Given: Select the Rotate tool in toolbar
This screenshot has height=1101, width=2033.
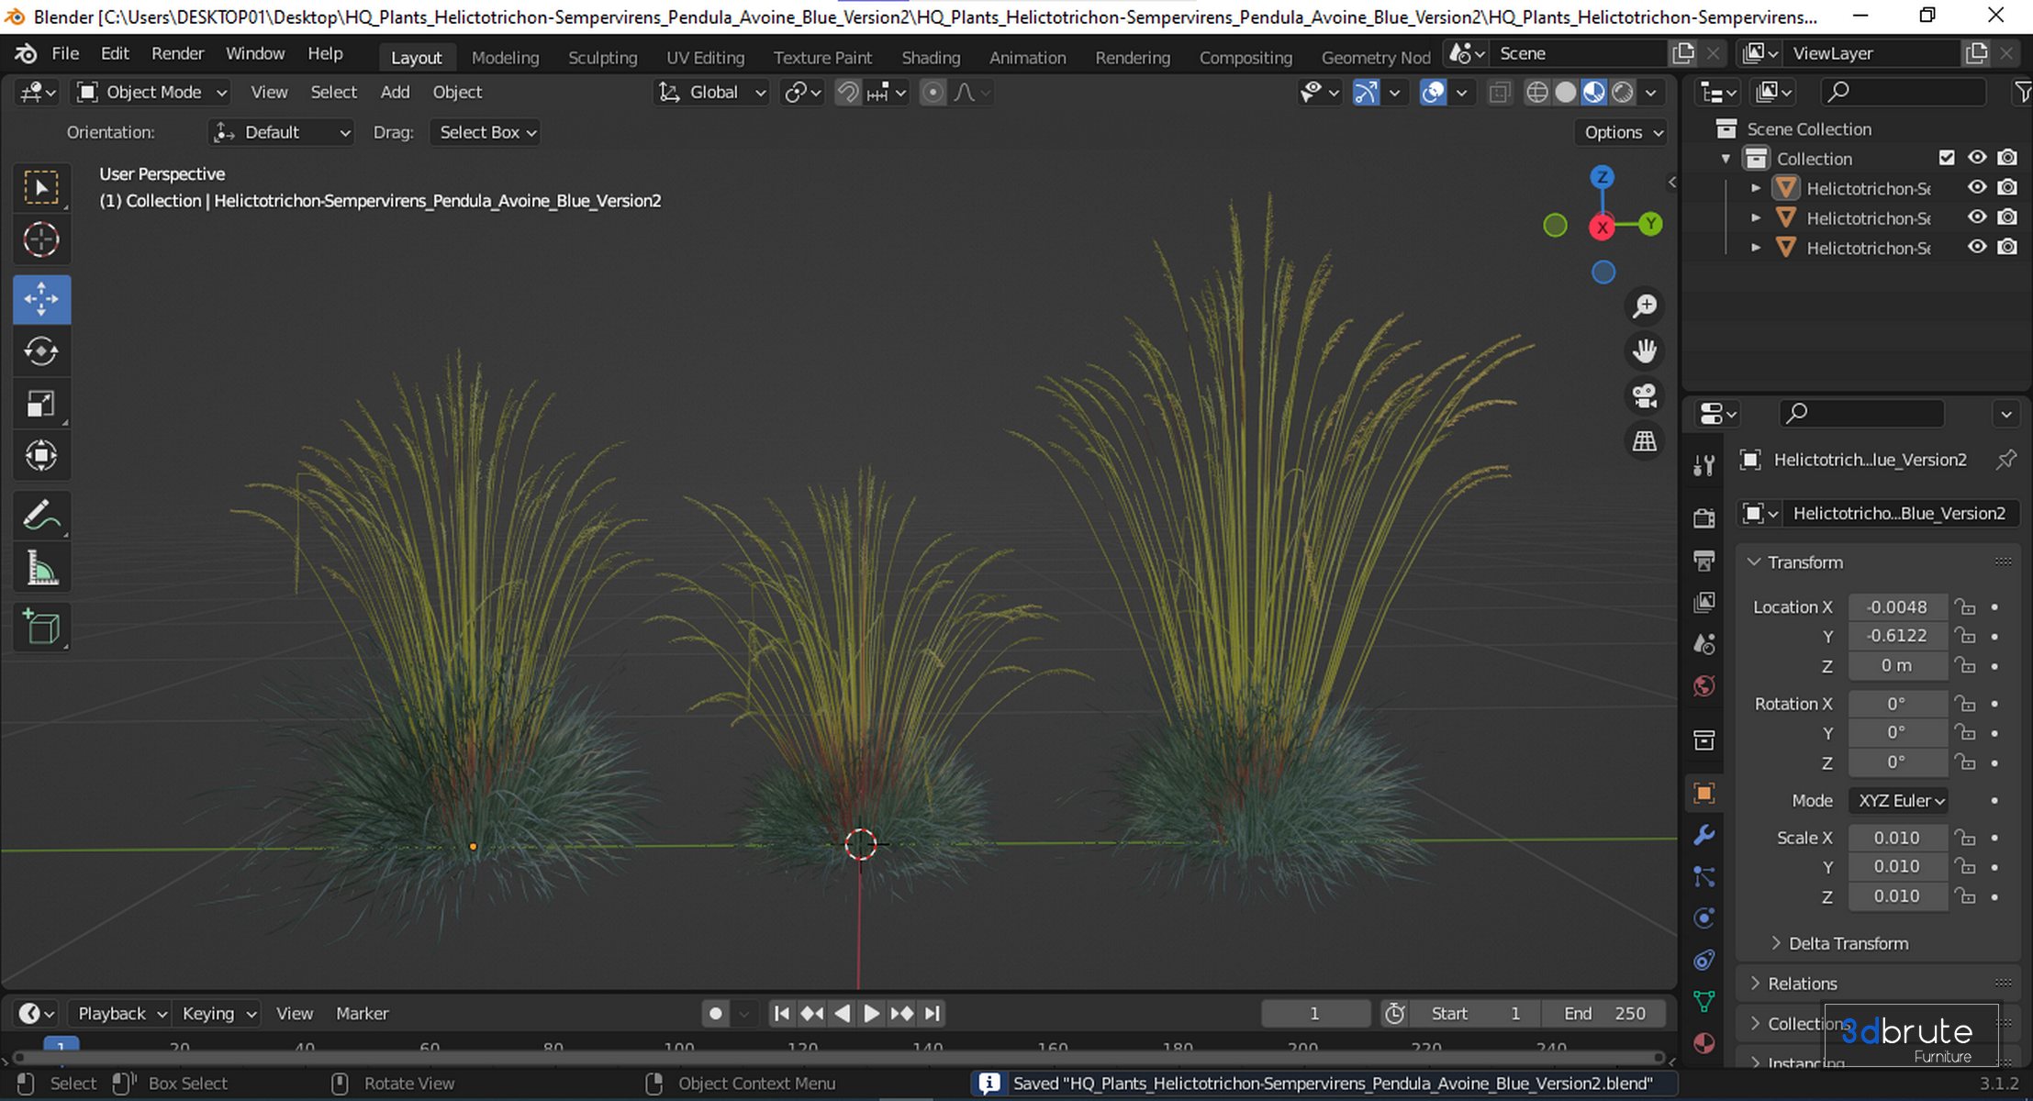Looking at the screenshot, I should [41, 351].
